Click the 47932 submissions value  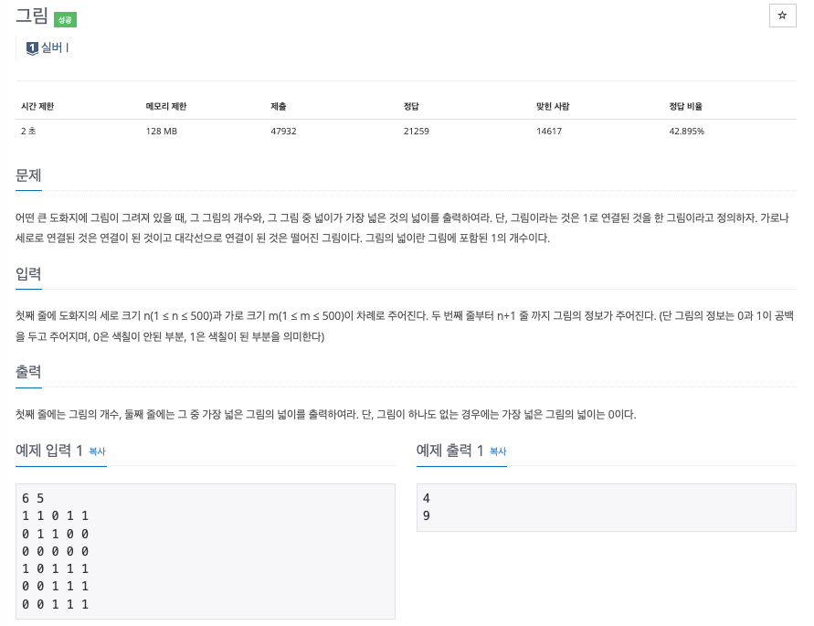click(x=283, y=131)
